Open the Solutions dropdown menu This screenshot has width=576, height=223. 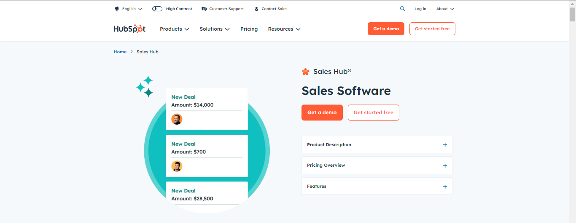pyautogui.click(x=215, y=29)
